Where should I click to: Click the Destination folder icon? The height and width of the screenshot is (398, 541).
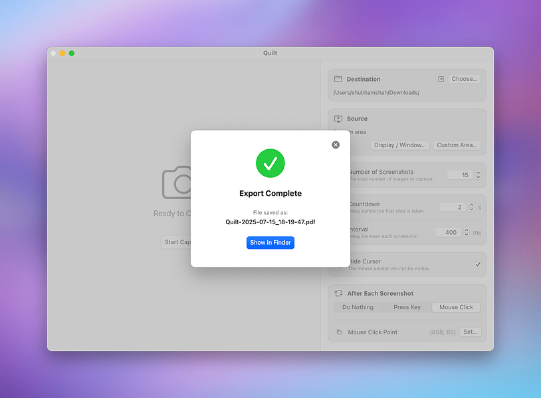[338, 79]
